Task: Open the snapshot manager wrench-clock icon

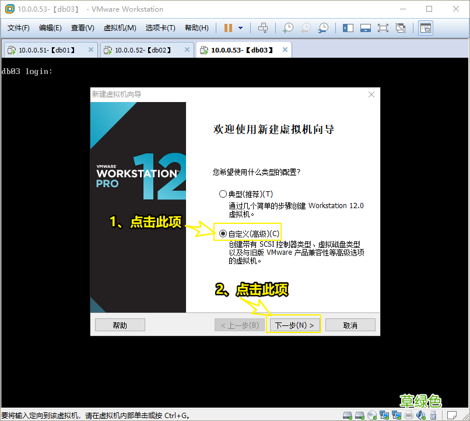Action: [x=323, y=28]
